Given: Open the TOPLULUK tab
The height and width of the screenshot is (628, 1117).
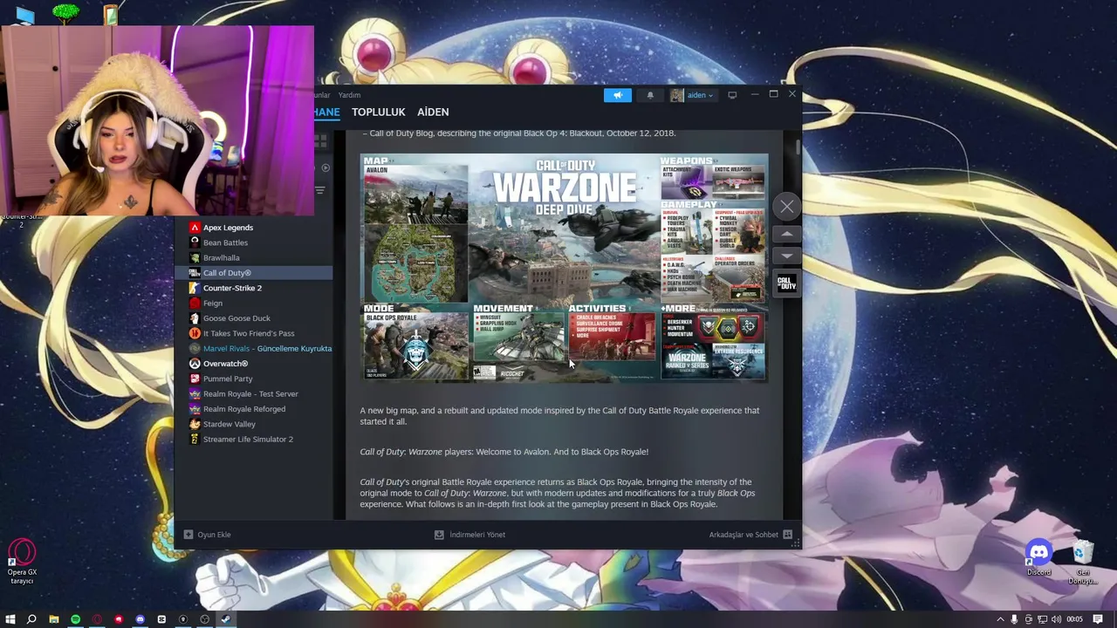Looking at the screenshot, I should 379,112.
